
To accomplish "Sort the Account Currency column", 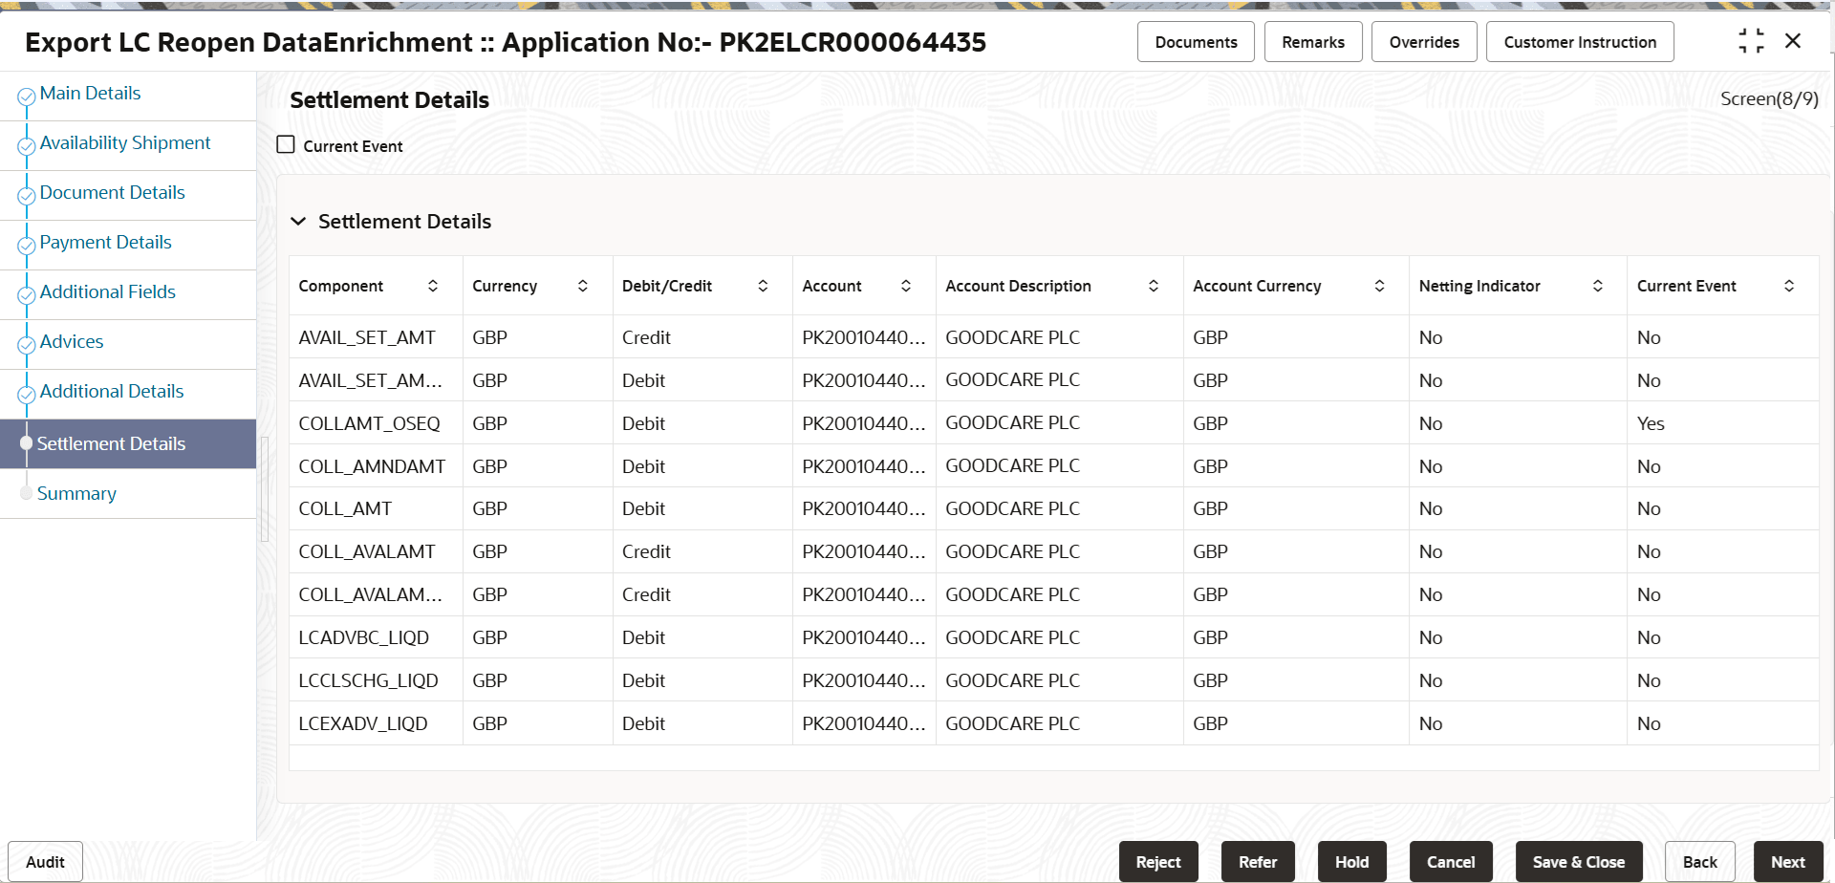I will click(1379, 285).
